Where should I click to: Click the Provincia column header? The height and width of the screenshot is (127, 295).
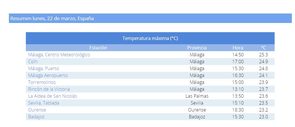tap(197, 48)
